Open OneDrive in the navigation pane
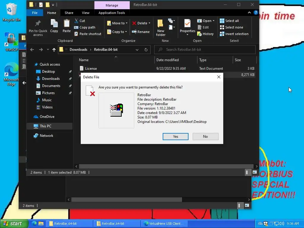The height and width of the screenshot is (228, 304). (x=47, y=116)
